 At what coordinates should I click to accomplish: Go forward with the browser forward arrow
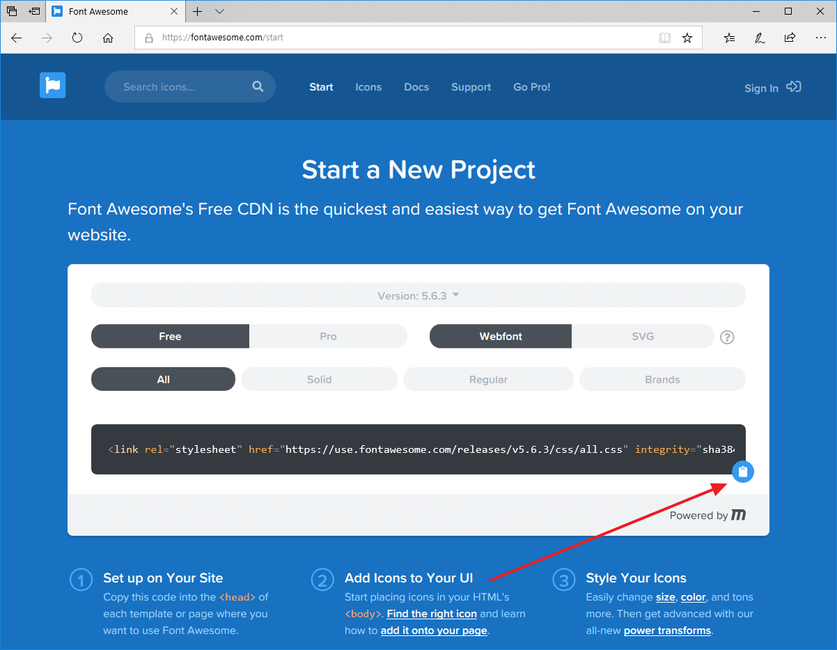tap(47, 38)
